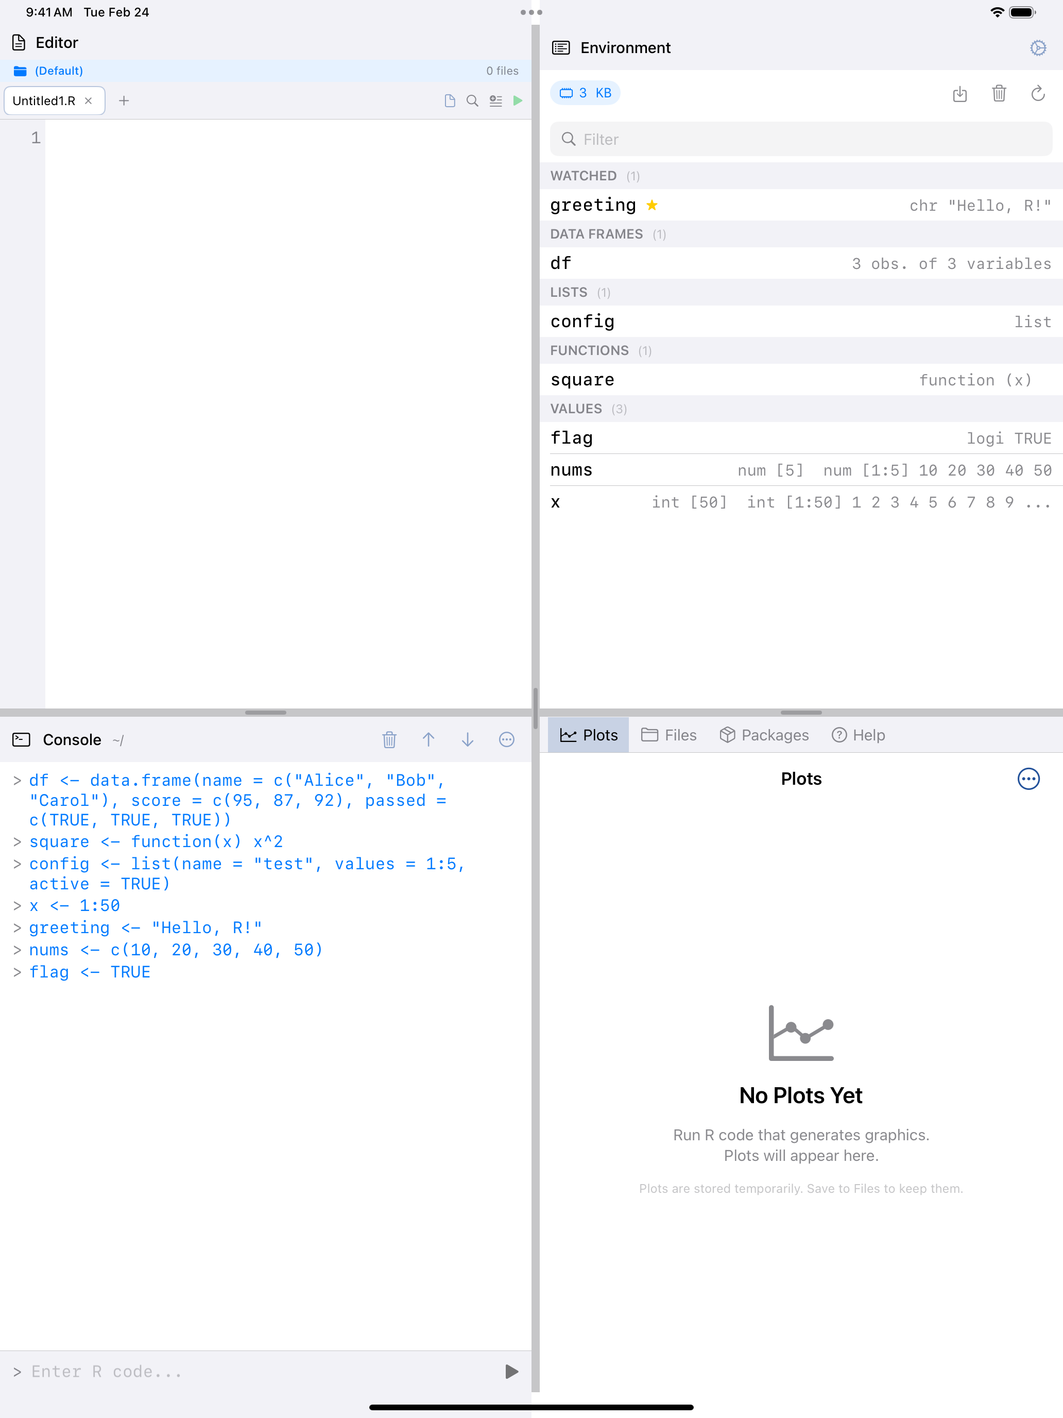Open editor search with the magnifier icon
The height and width of the screenshot is (1418, 1063).
pos(472,100)
